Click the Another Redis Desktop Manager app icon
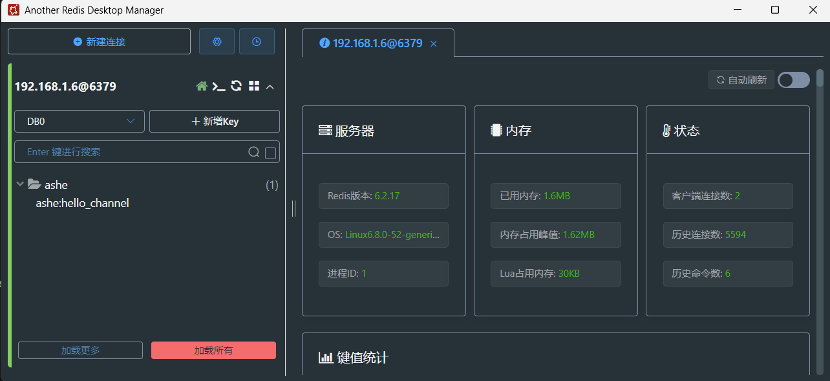This screenshot has width=830, height=381. click(13, 10)
